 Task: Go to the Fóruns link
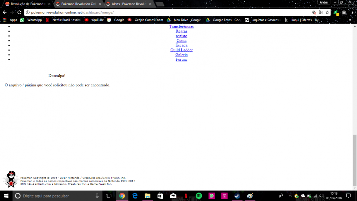(x=181, y=59)
